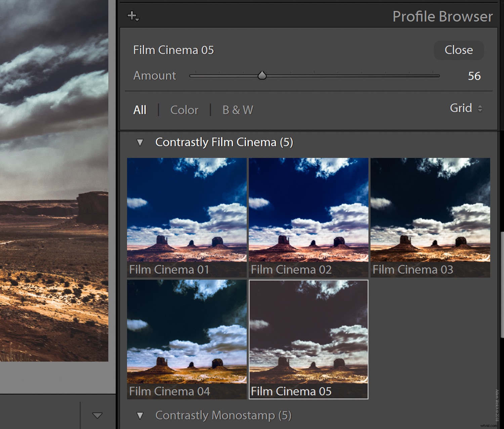Screen dimensions: 504x429
Task: Click the filmstrip disclosure arrow bottom left
Action: [97, 416]
